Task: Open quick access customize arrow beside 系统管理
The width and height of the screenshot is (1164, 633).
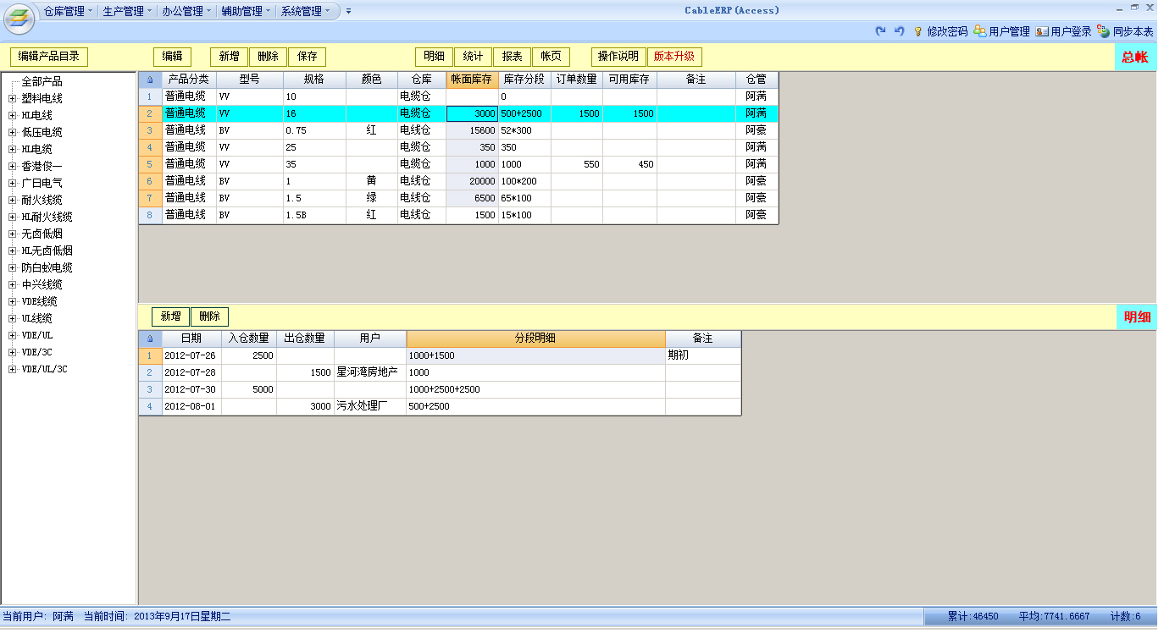Action: tap(348, 11)
